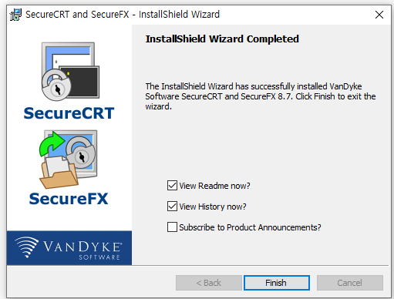Screen dimensions: 394x299
Task: Click the grayed-out Cancel button
Action: click(350, 283)
